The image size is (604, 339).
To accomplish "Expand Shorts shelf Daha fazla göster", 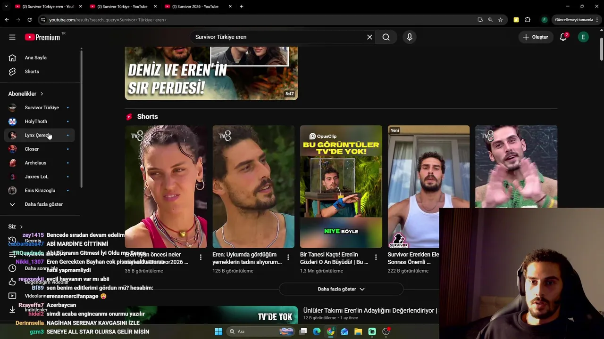I will pyautogui.click(x=341, y=289).
